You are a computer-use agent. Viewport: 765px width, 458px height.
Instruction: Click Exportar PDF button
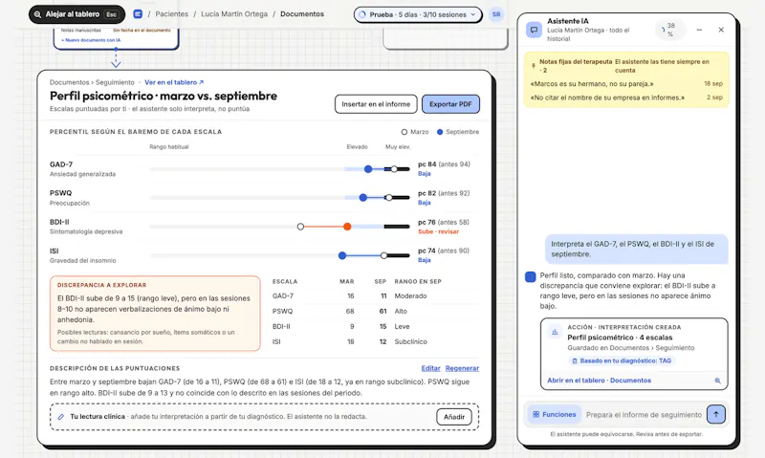tap(450, 104)
